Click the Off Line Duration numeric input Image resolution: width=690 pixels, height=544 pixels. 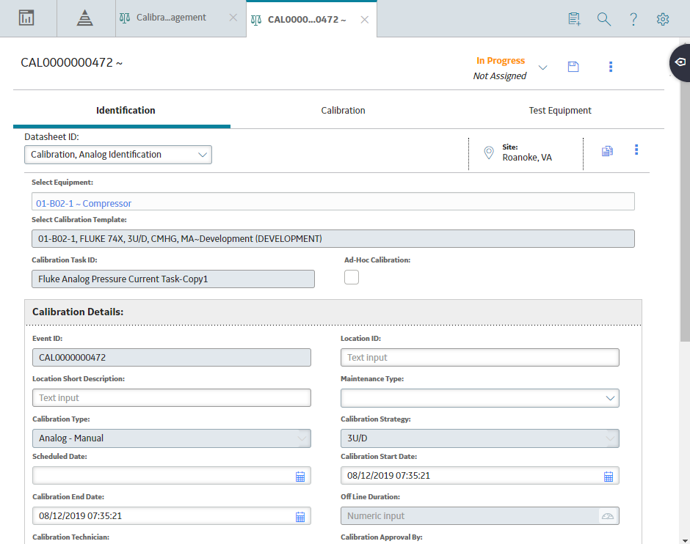pos(479,516)
